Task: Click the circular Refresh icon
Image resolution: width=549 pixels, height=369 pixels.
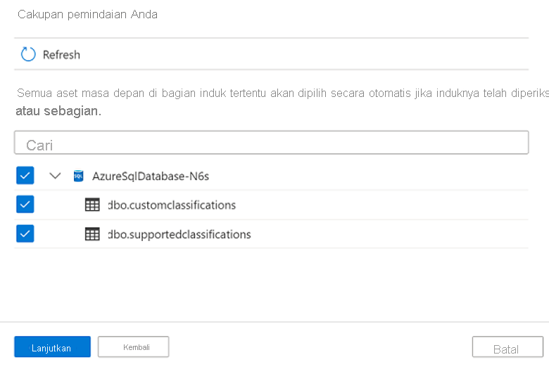Action: [28, 54]
